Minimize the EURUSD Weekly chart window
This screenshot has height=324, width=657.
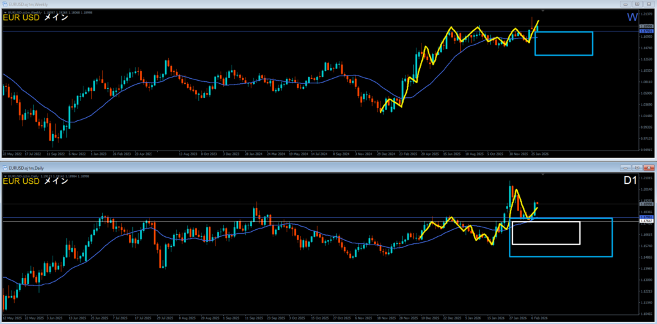pos(625,4)
